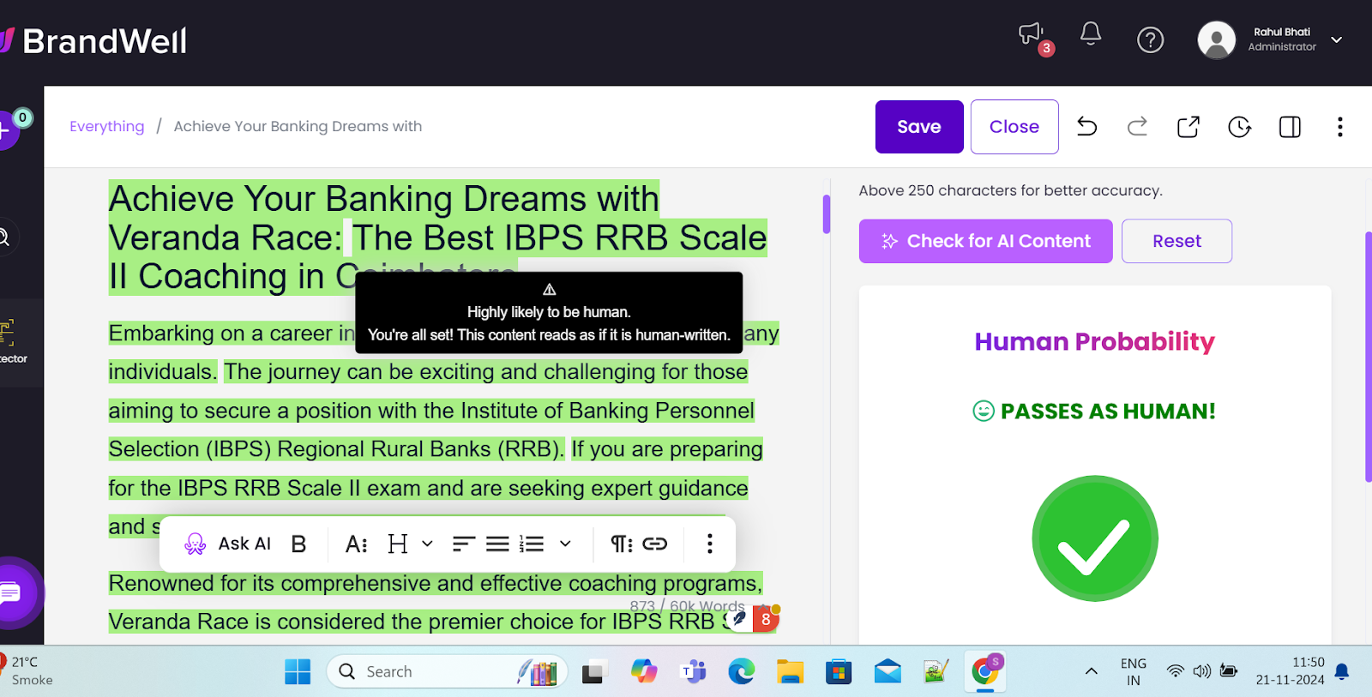Click the insert link chain icon
The height and width of the screenshot is (697, 1372).
tap(654, 544)
